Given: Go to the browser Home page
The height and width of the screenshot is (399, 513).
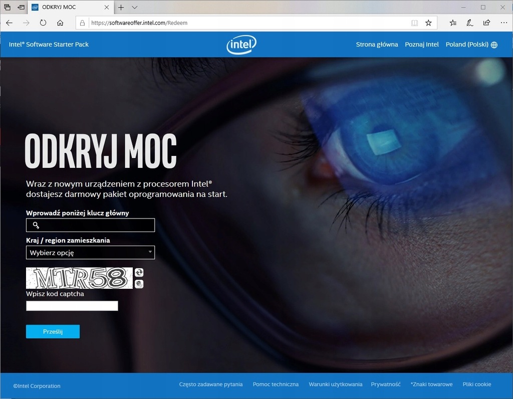Looking at the screenshot, I should point(60,23).
